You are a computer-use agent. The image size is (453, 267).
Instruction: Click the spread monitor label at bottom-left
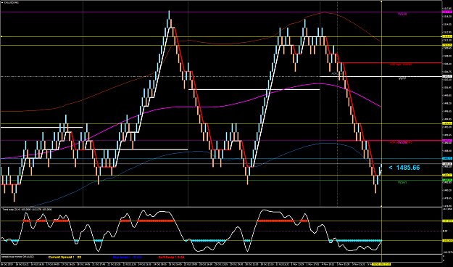pos(17,257)
